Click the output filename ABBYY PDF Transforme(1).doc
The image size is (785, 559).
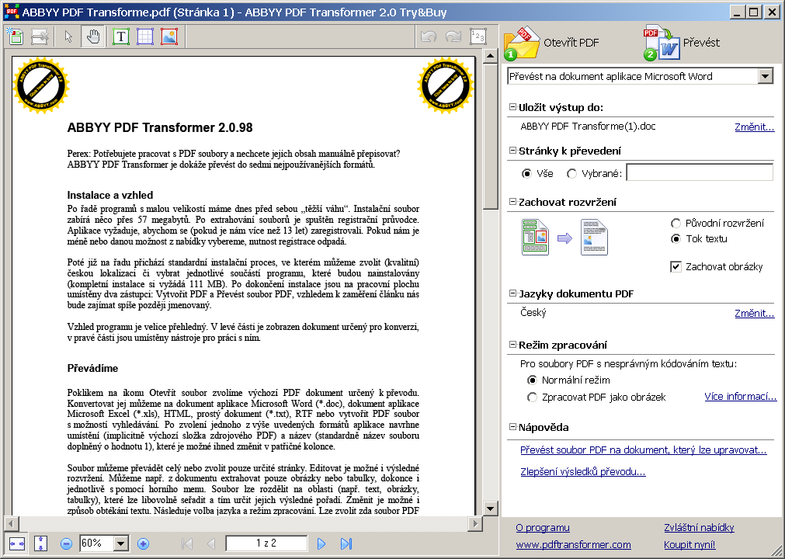click(588, 127)
